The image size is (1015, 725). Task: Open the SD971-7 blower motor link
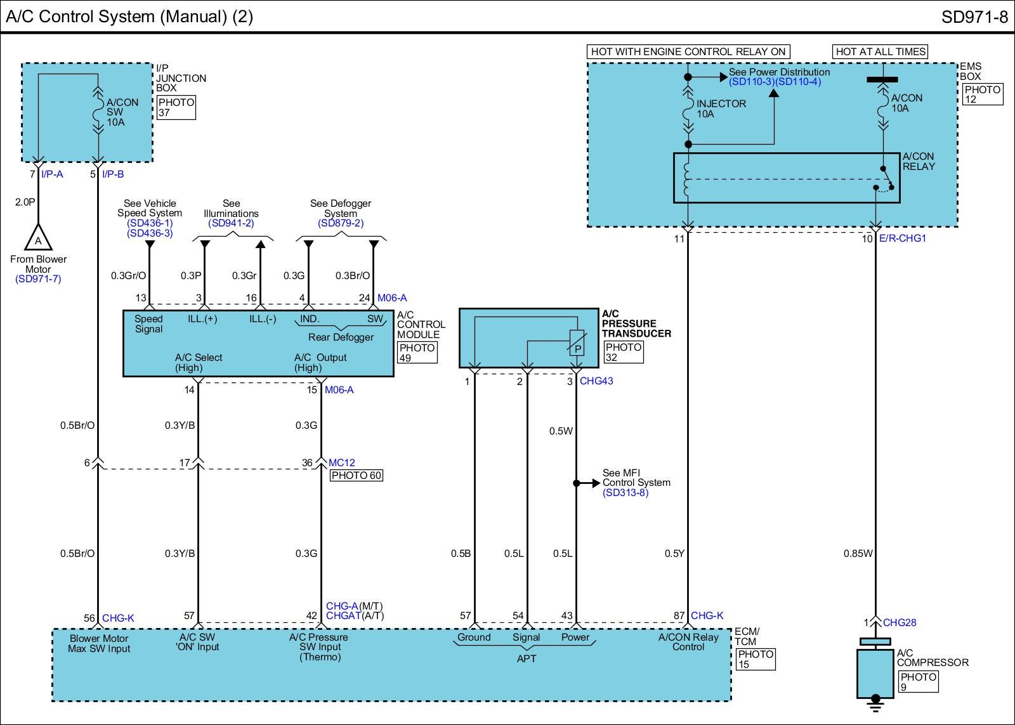[38, 279]
